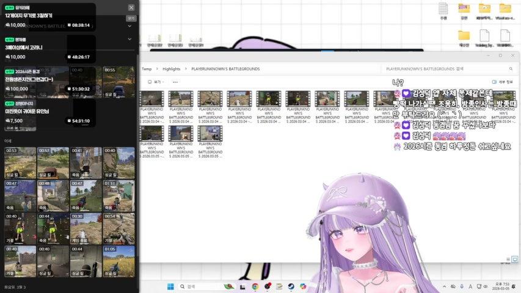Viewport: 521px width, 293px height.
Task: Click the system tray volume icon
Action: [x=486, y=286]
